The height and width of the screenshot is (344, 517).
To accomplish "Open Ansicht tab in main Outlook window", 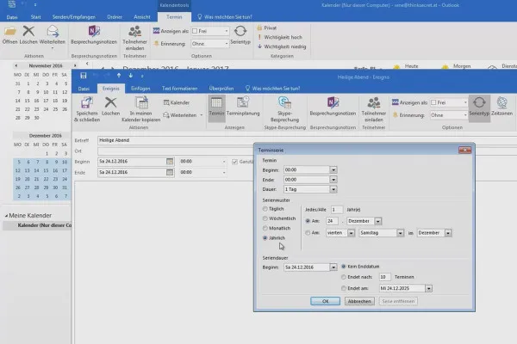I will click(142, 17).
